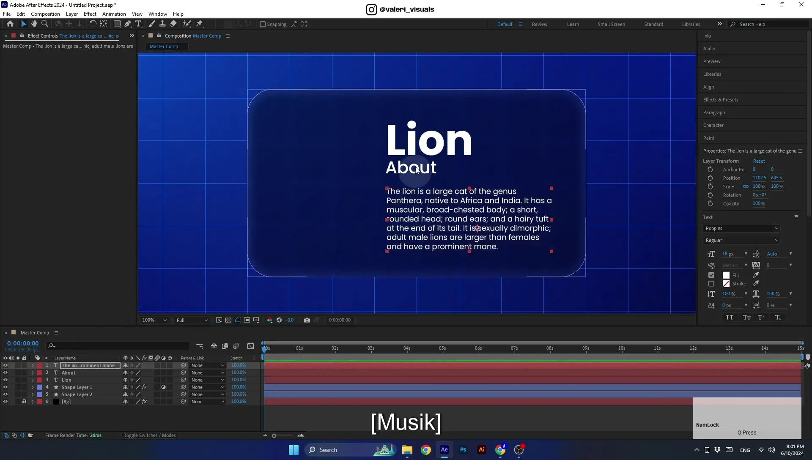The image size is (812, 460).
Task: Select the Zoom tool in toolbar
Action: pos(45,24)
